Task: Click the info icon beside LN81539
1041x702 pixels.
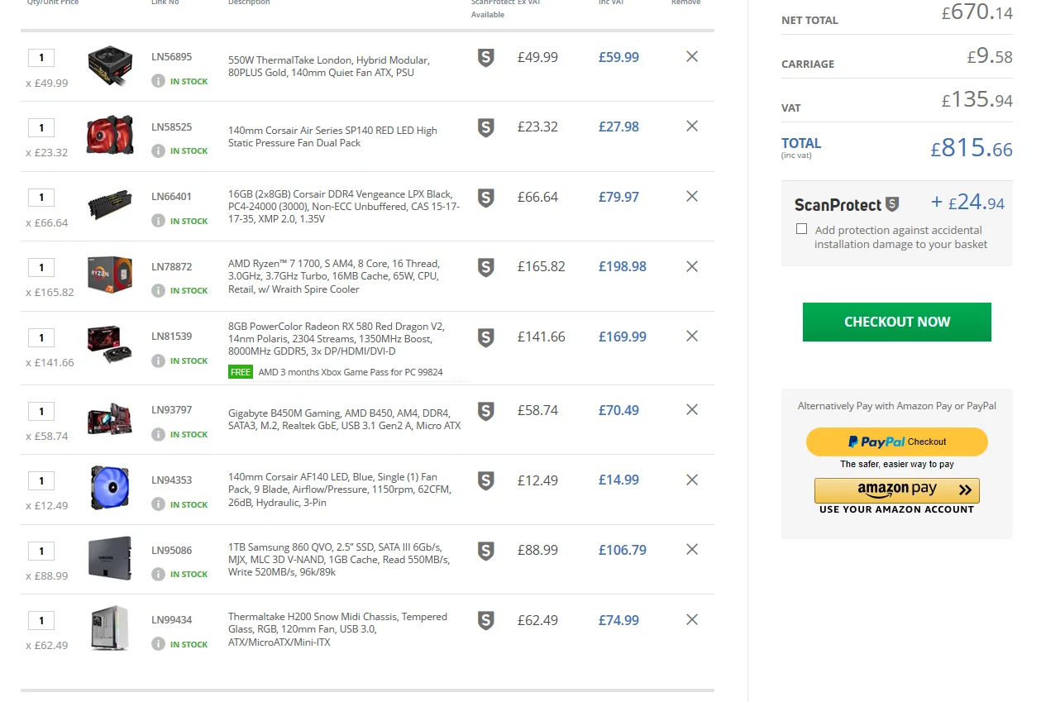Action: coord(158,361)
